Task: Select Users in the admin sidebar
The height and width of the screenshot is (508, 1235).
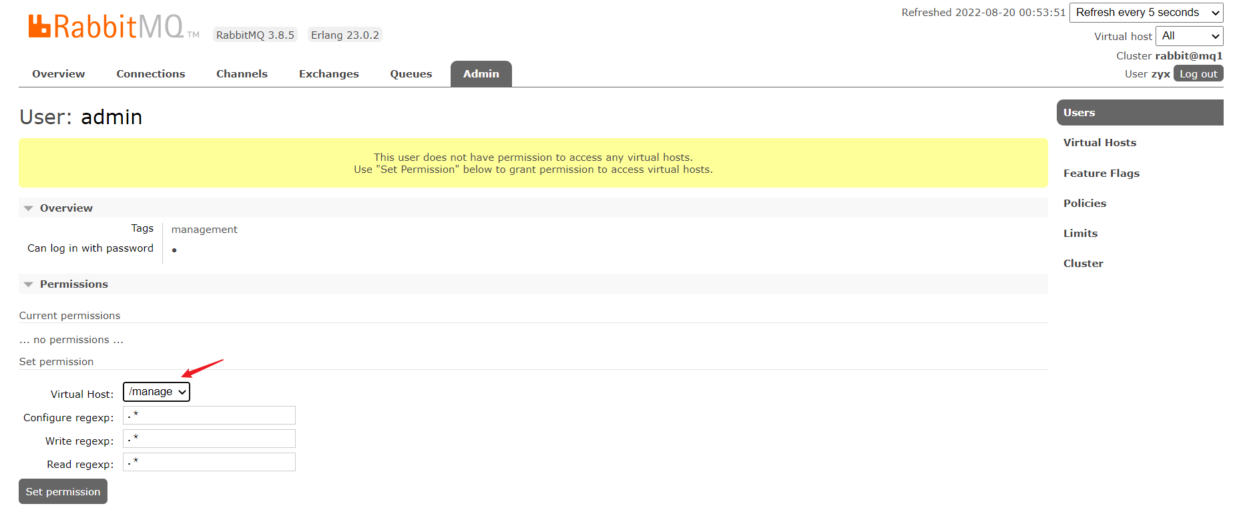Action: (1140, 113)
